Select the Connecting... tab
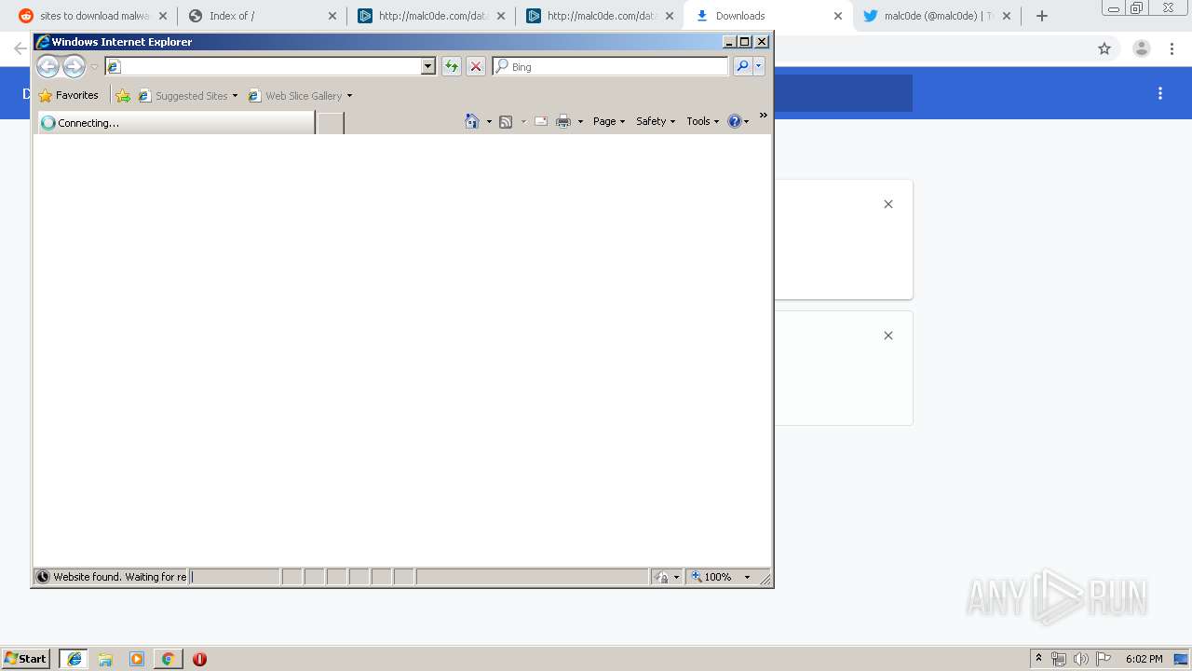The image size is (1192, 671). (x=176, y=122)
